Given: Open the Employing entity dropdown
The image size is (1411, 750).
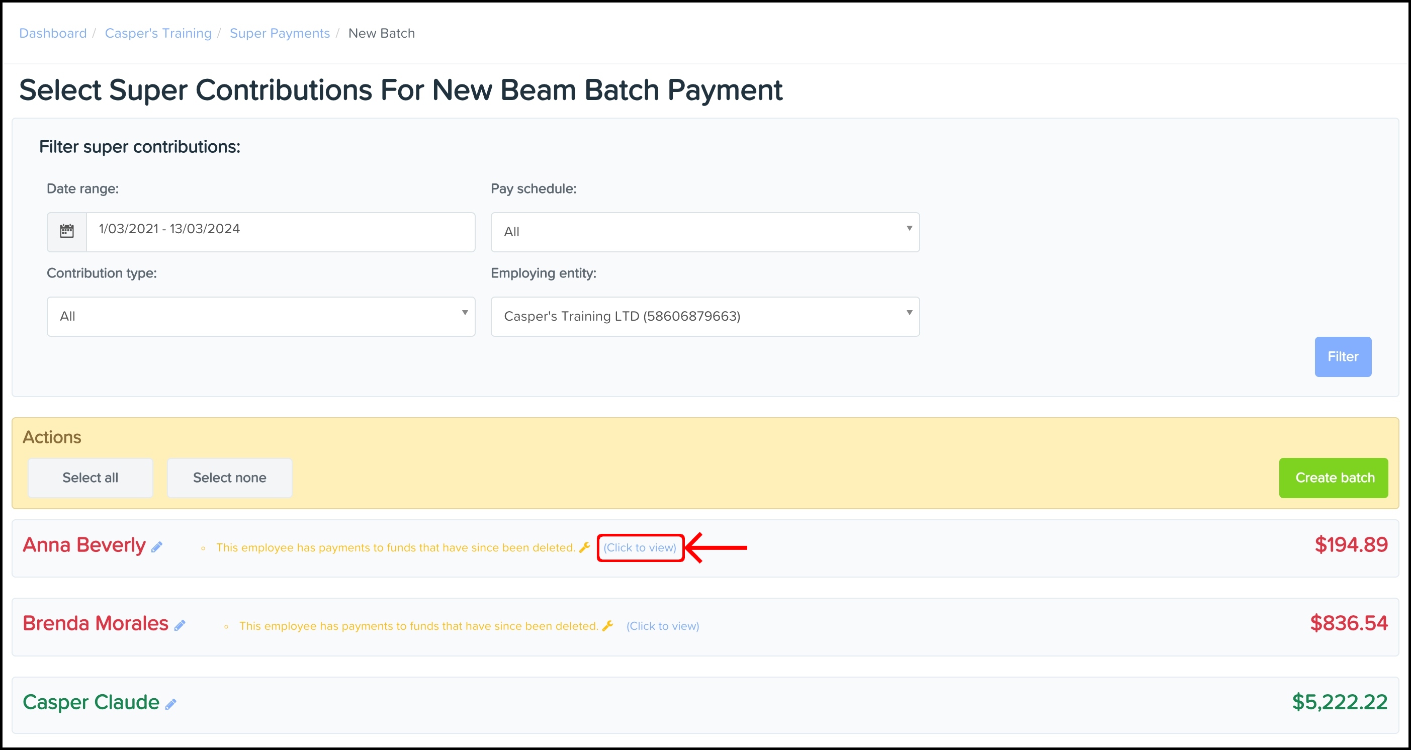Looking at the screenshot, I should [704, 316].
